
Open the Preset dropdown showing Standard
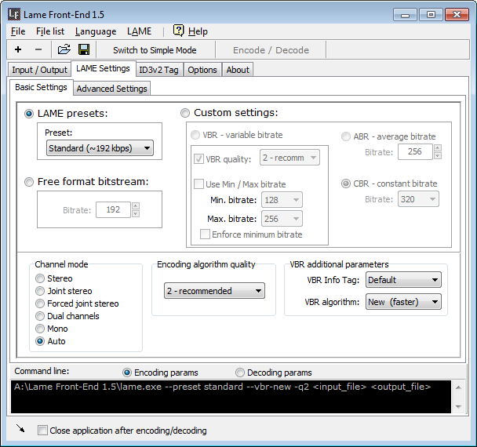point(100,148)
